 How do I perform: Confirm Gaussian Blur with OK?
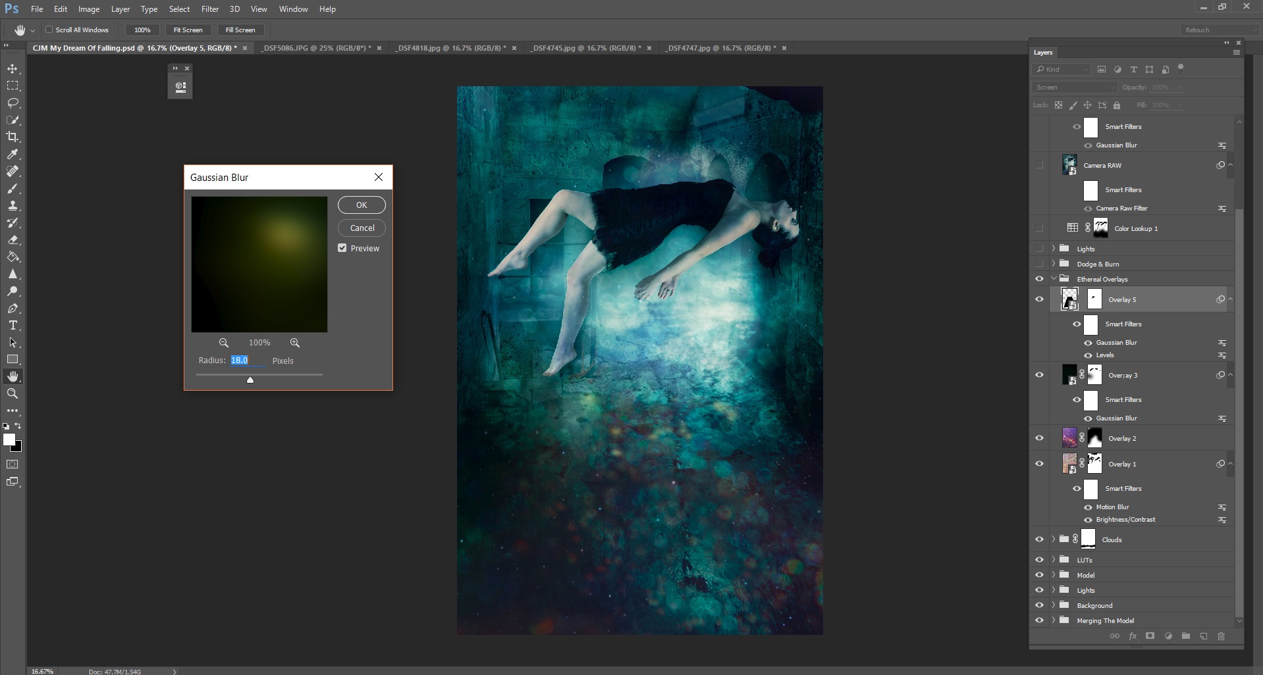361,205
